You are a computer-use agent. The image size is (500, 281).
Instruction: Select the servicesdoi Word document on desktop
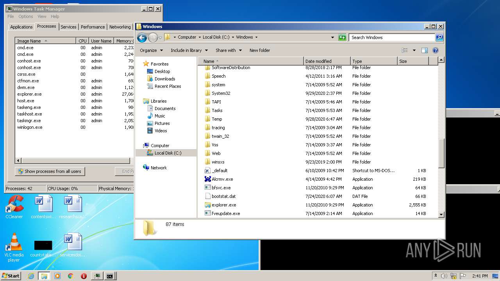pyautogui.click(x=73, y=245)
